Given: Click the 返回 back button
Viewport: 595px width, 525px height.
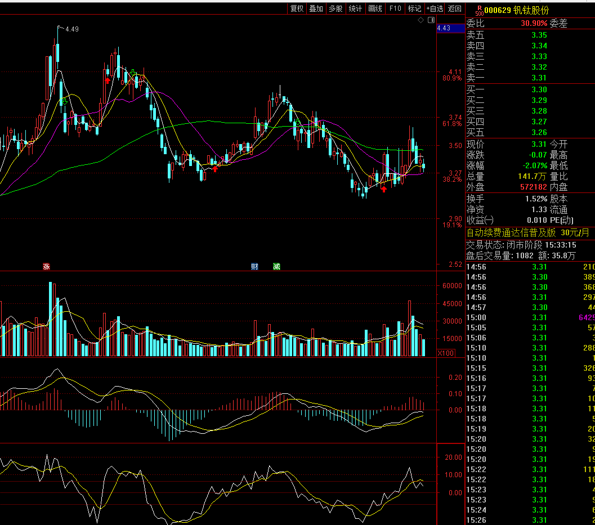Looking at the screenshot, I should pos(455,8).
